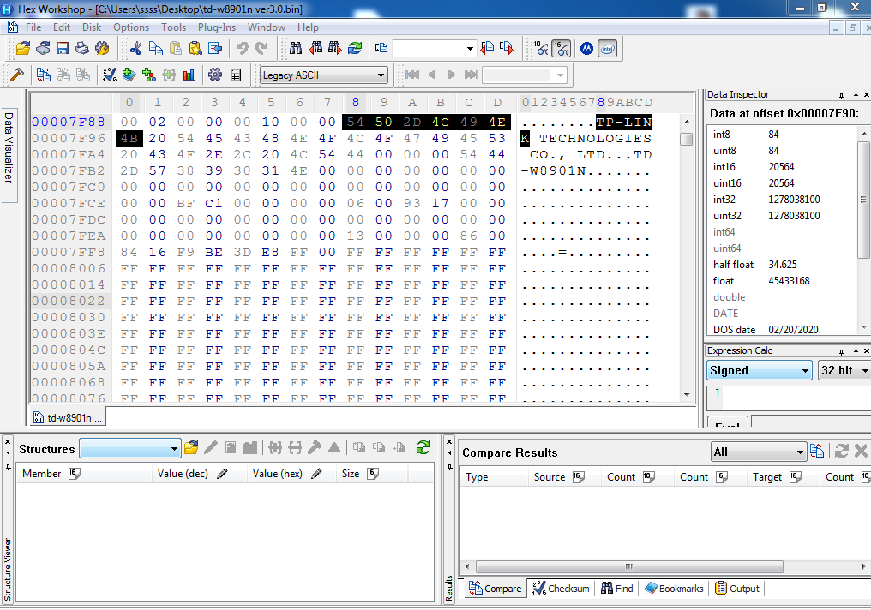Open the File menu
This screenshot has height=610, width=871.
pos(33,27)
